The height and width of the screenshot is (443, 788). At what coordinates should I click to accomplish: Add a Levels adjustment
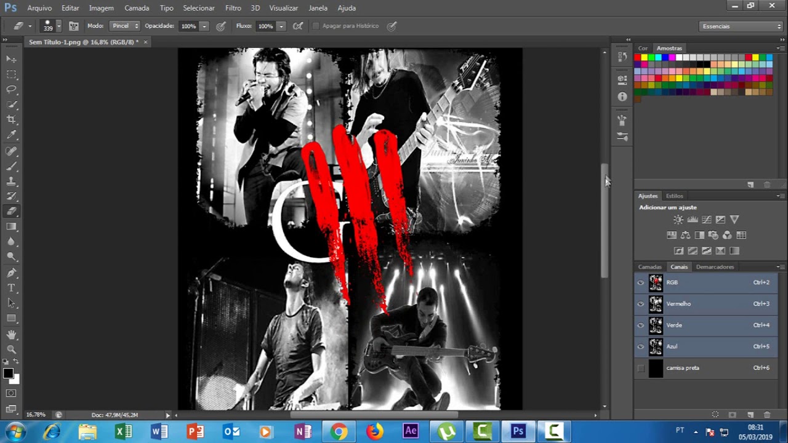click(x=692, y=220)
